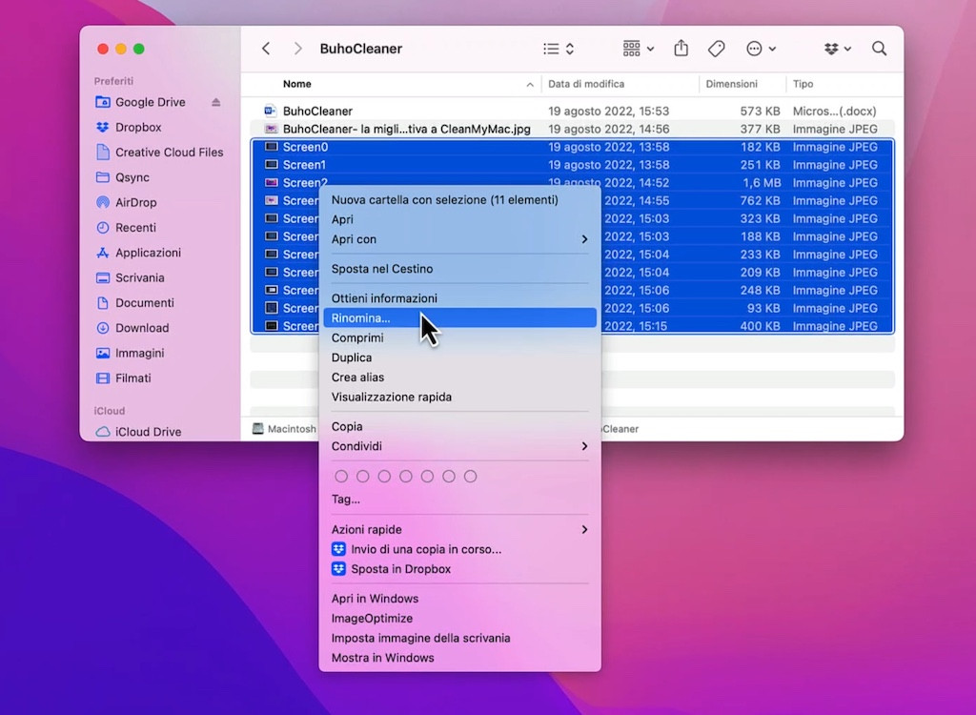
Task: Open the Dropbox dropdown in the Finder toolbar
Action: [837, 49]
